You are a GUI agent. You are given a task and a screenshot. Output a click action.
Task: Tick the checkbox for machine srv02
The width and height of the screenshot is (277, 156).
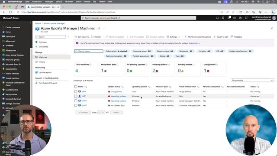coord(76,105)
